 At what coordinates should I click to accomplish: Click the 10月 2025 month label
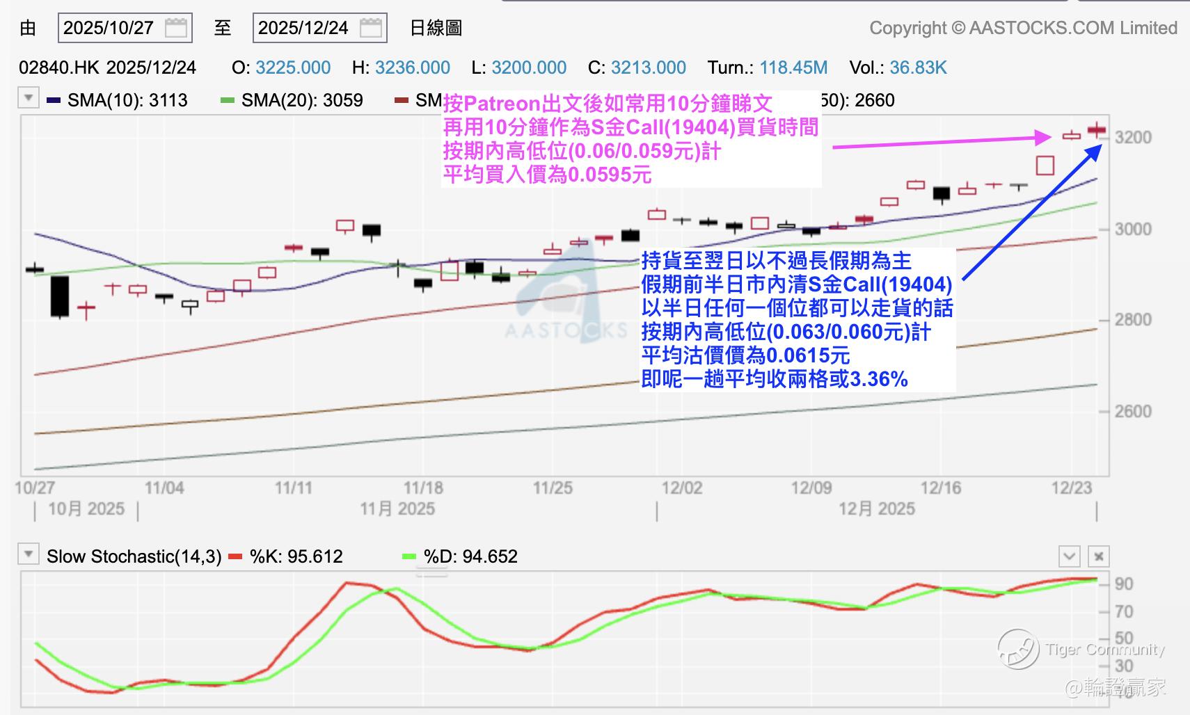[x=86, y=509]
